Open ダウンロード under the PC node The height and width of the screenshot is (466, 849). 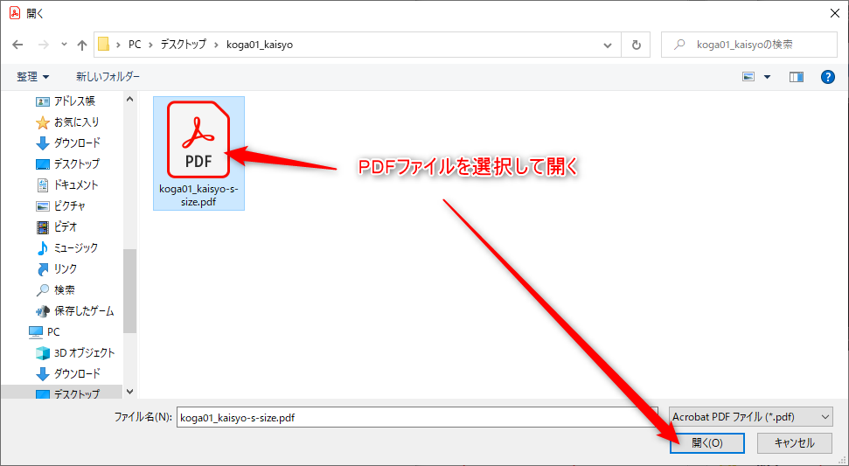tap(67, 374)
